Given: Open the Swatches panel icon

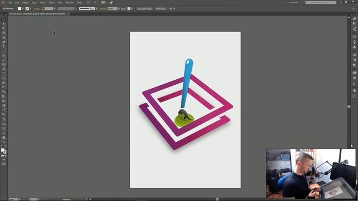Looking at the screenshot, I should coord(354,37).
